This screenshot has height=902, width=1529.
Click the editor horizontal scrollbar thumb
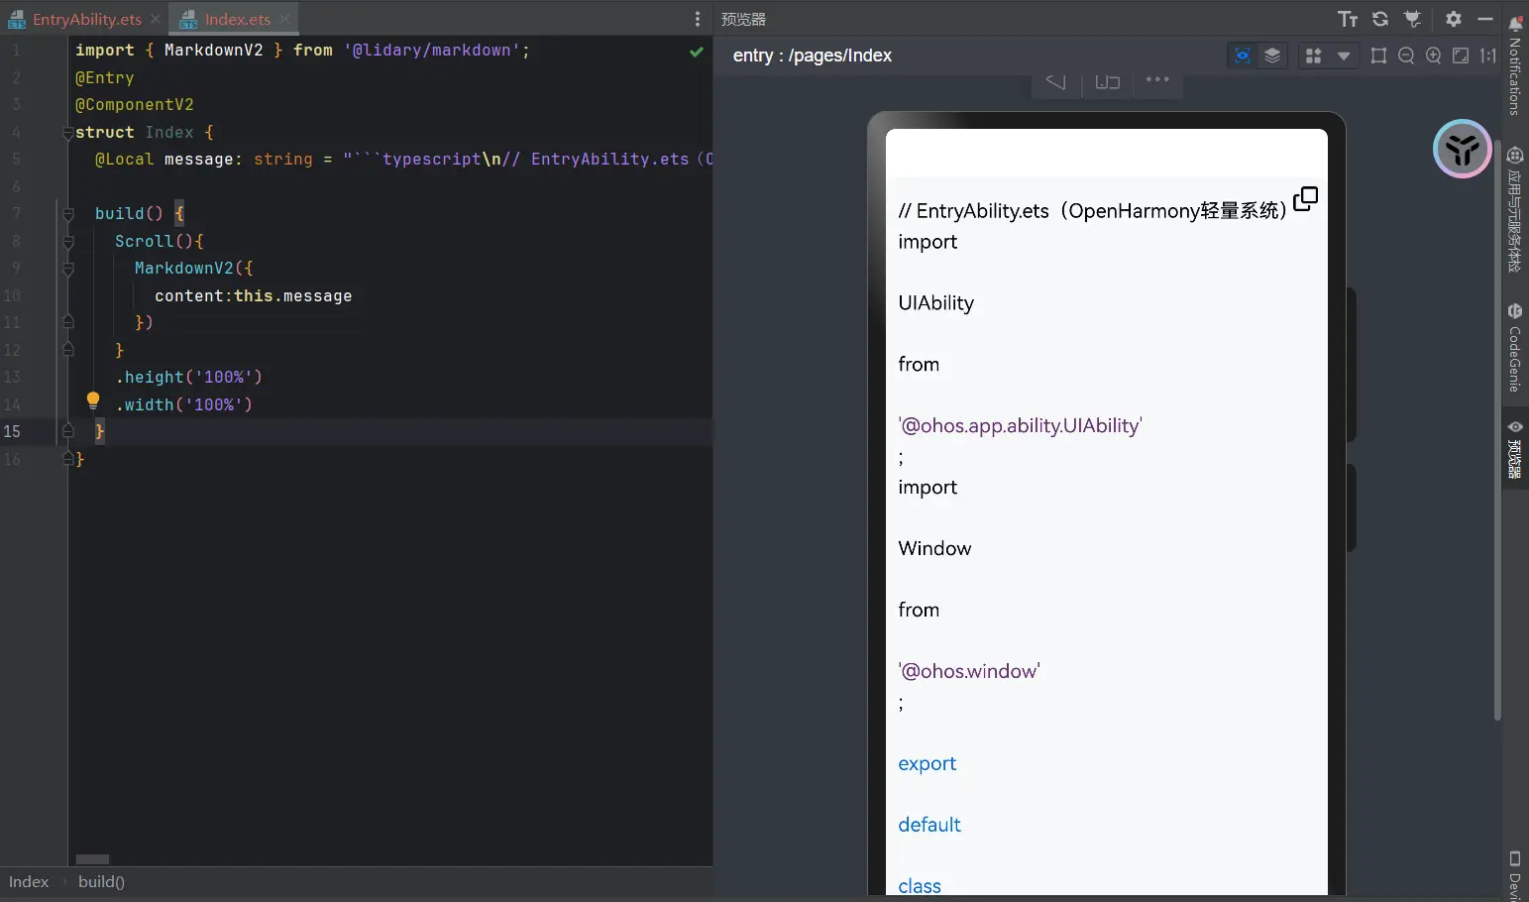coord(92,859)
